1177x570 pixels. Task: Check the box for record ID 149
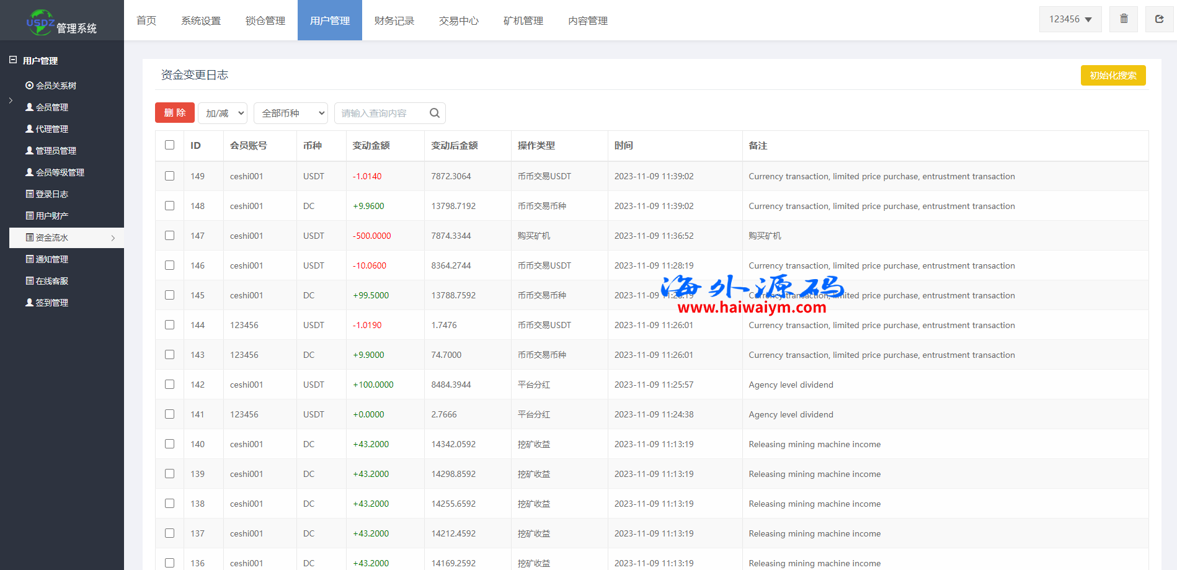click(x=170, y=176)
